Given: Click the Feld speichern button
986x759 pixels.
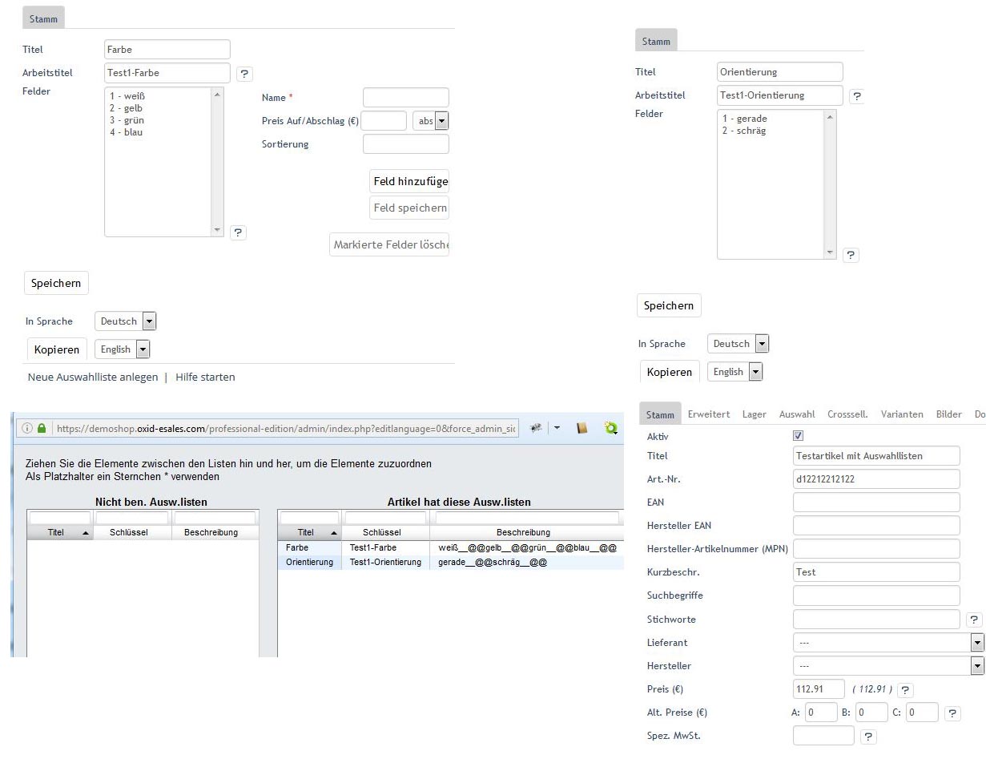Looking at the screenshot, I should click(409, 208).
